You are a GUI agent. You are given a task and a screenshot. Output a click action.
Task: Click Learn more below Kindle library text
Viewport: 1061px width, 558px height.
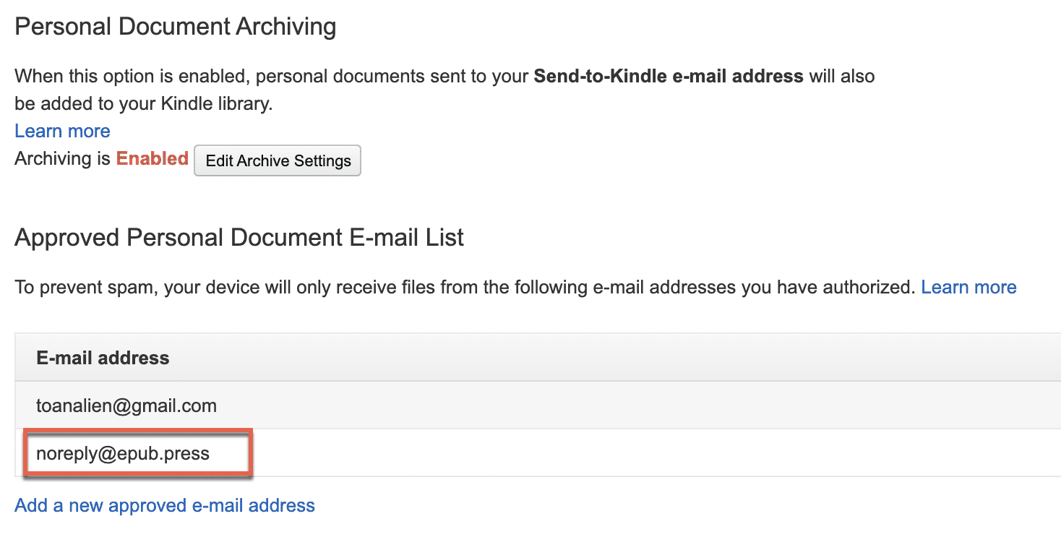coord(62,131)
